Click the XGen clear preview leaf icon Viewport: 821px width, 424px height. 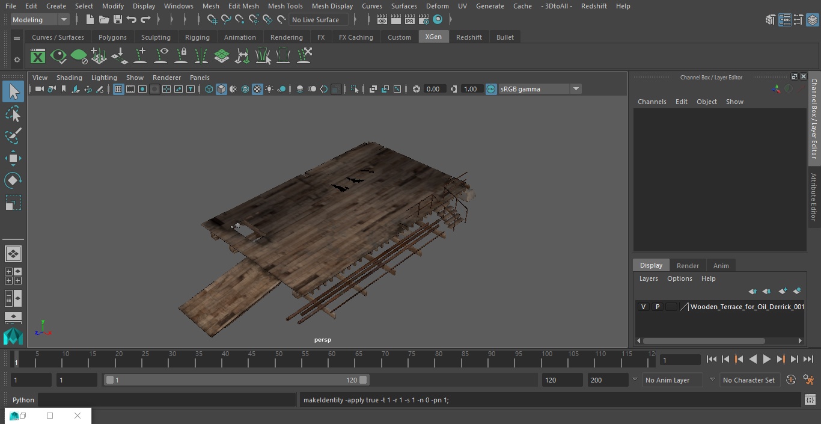79,57
